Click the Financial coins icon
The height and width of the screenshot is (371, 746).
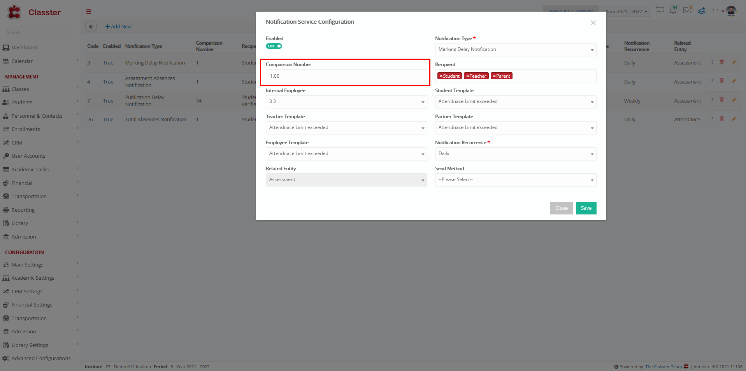tap(6, 183)
